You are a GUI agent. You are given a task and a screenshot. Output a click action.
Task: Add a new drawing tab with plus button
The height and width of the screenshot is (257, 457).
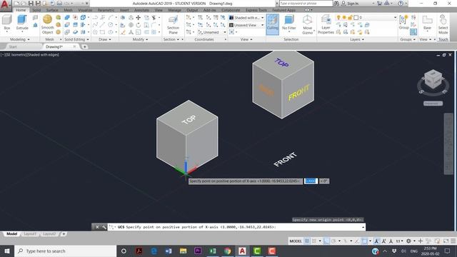point(84,46)
